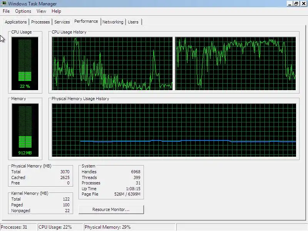Image resolution: width=308 pixels, height=231 pixels.
Task: Open the File menu
Action: [x=6, y=11]
